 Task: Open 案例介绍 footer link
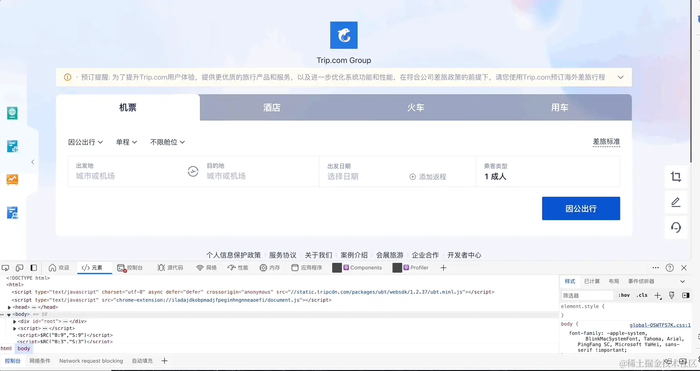coord(354,255)
